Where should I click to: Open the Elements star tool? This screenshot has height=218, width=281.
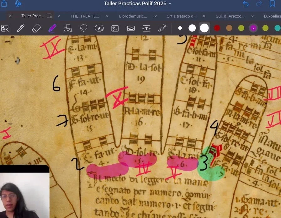pos(99,28)
